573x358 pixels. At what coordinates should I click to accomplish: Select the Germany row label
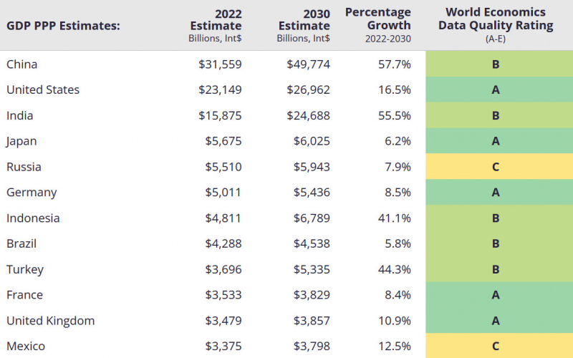32,193
